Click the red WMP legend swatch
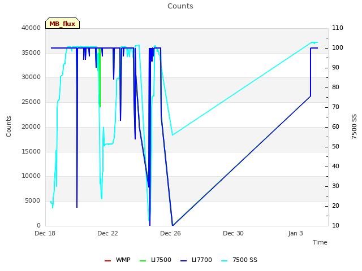 pos(108,261)
